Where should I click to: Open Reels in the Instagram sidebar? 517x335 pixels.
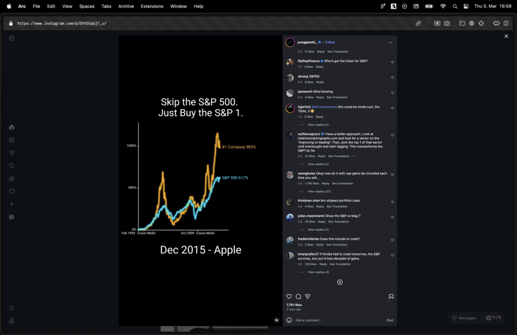point(12,140)
